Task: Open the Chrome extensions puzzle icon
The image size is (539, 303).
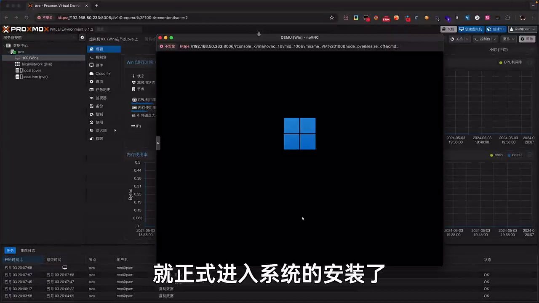Action: click(x=507, y=18)
